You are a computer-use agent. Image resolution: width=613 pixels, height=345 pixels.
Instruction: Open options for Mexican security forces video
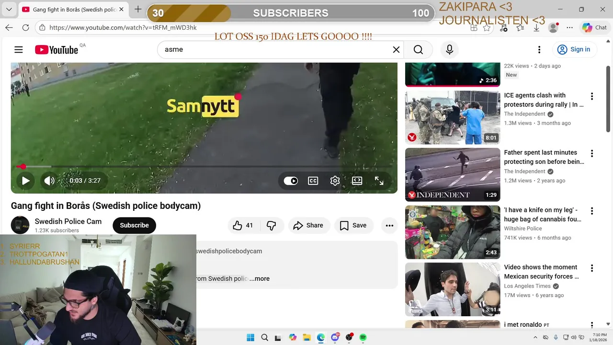[592, 268]
